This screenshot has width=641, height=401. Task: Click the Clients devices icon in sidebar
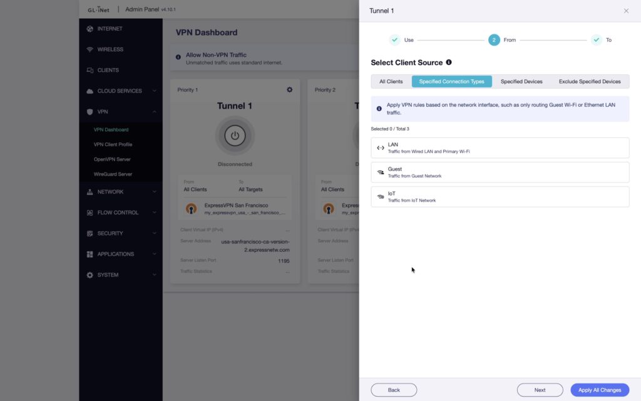pyautogui.click(x=90, y=70)
